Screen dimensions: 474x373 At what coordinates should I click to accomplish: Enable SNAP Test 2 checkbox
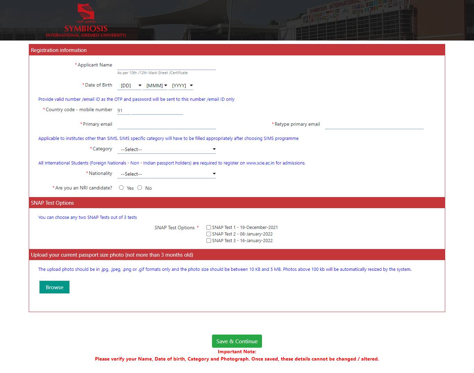209,234
